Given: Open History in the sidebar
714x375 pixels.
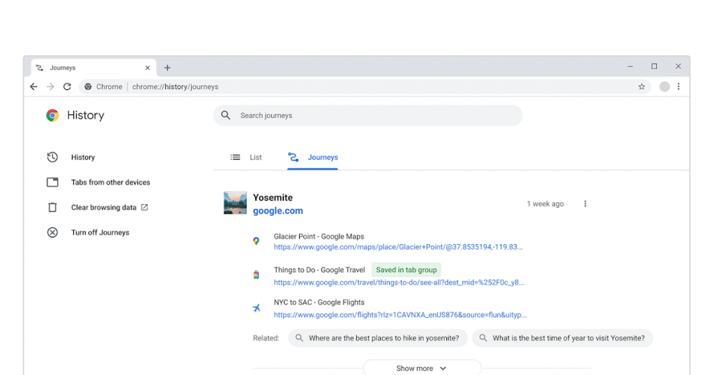Looking at the screenshot, I should 82,158.
